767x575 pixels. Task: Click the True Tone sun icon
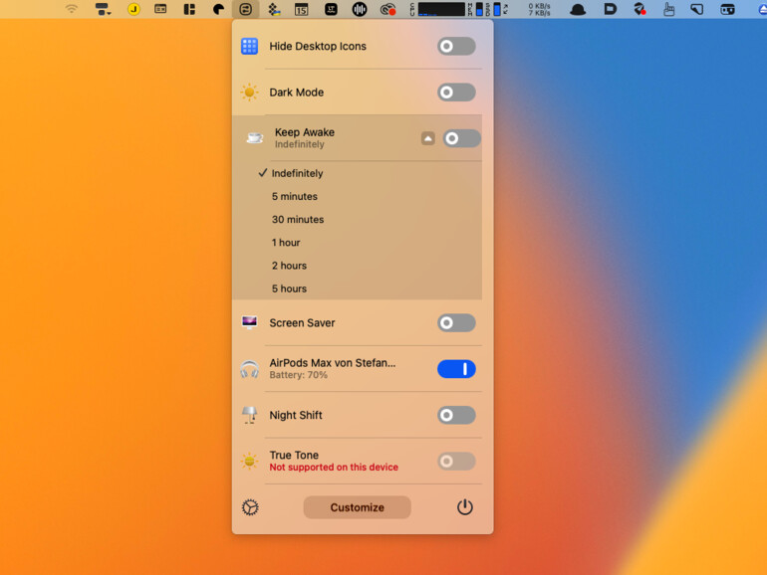tap(249, 462)
